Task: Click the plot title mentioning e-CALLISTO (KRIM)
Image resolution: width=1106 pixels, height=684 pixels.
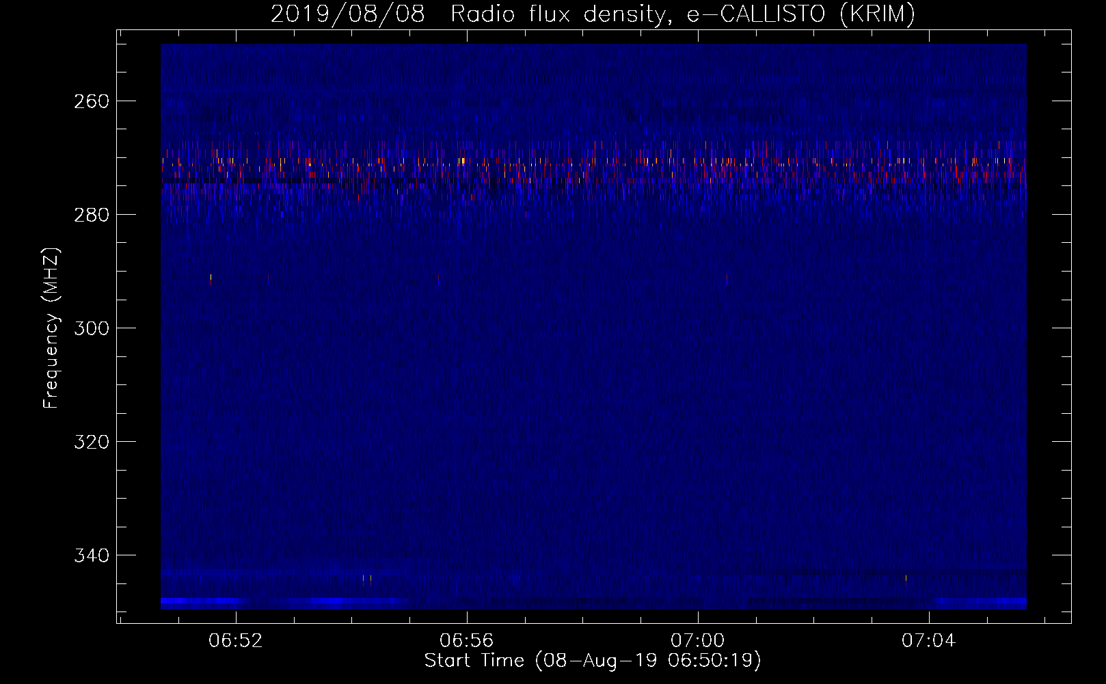Action: click(x=593, y=14)
